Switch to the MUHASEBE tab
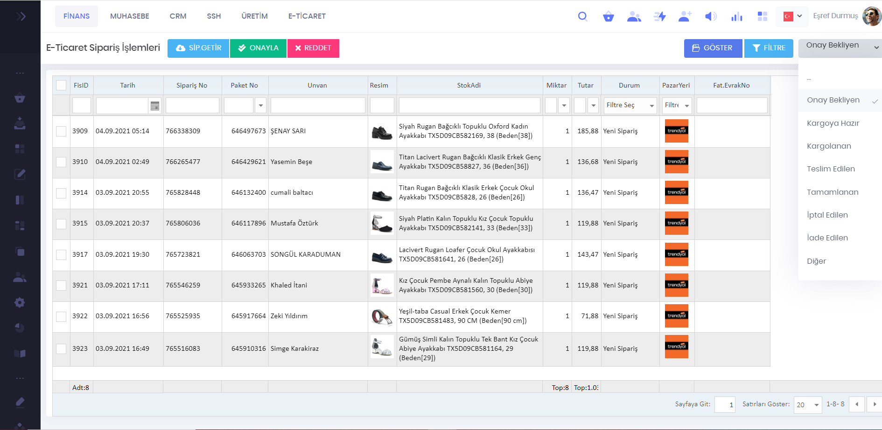 pyautogui.click(x=129, y=16)
